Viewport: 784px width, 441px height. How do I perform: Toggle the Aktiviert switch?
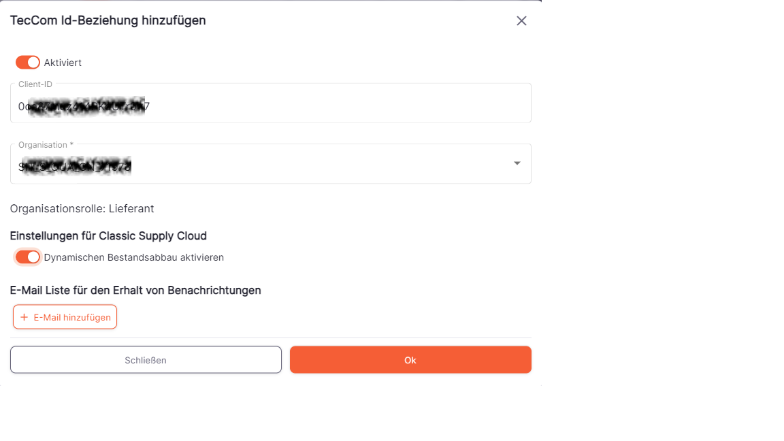27,63
